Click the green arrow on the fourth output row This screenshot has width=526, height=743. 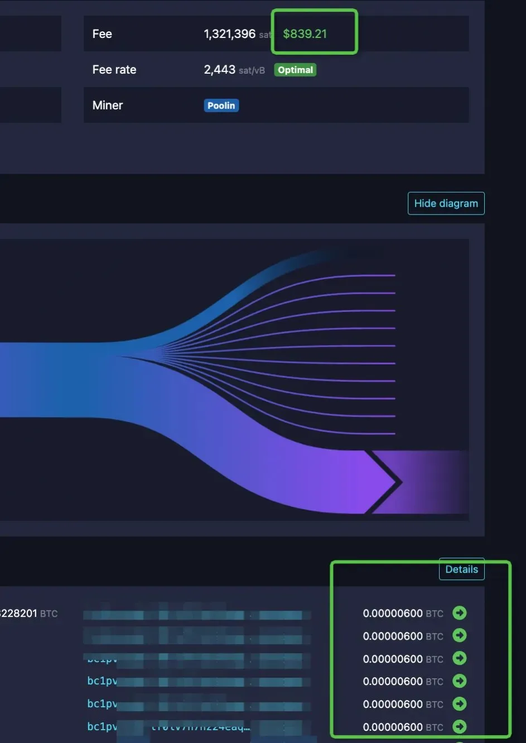tap(459, 681)
